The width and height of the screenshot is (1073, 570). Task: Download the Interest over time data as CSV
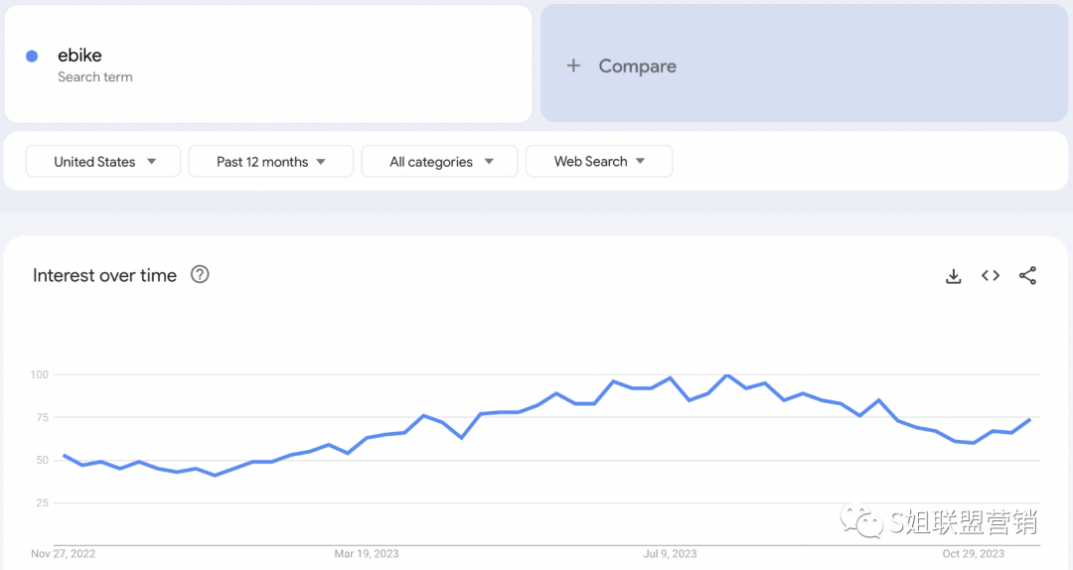[x=953, y=276]
